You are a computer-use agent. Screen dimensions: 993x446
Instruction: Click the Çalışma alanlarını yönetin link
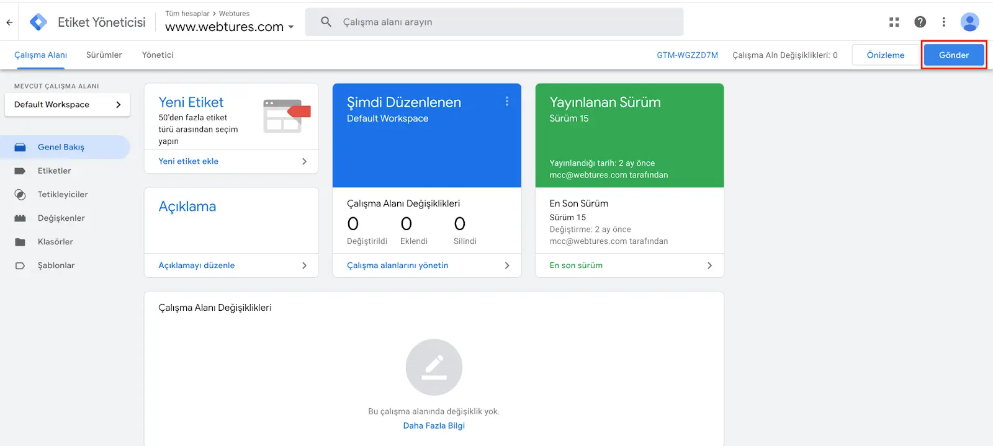397,265
